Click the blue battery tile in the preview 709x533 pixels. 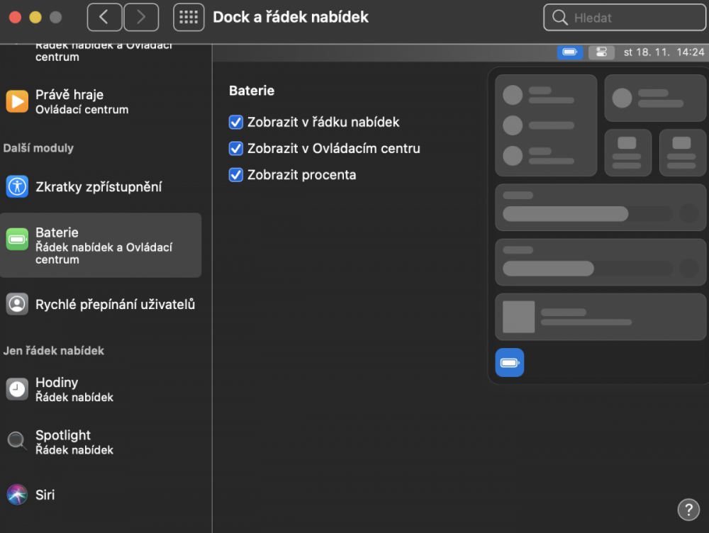[x=510, y=362]
